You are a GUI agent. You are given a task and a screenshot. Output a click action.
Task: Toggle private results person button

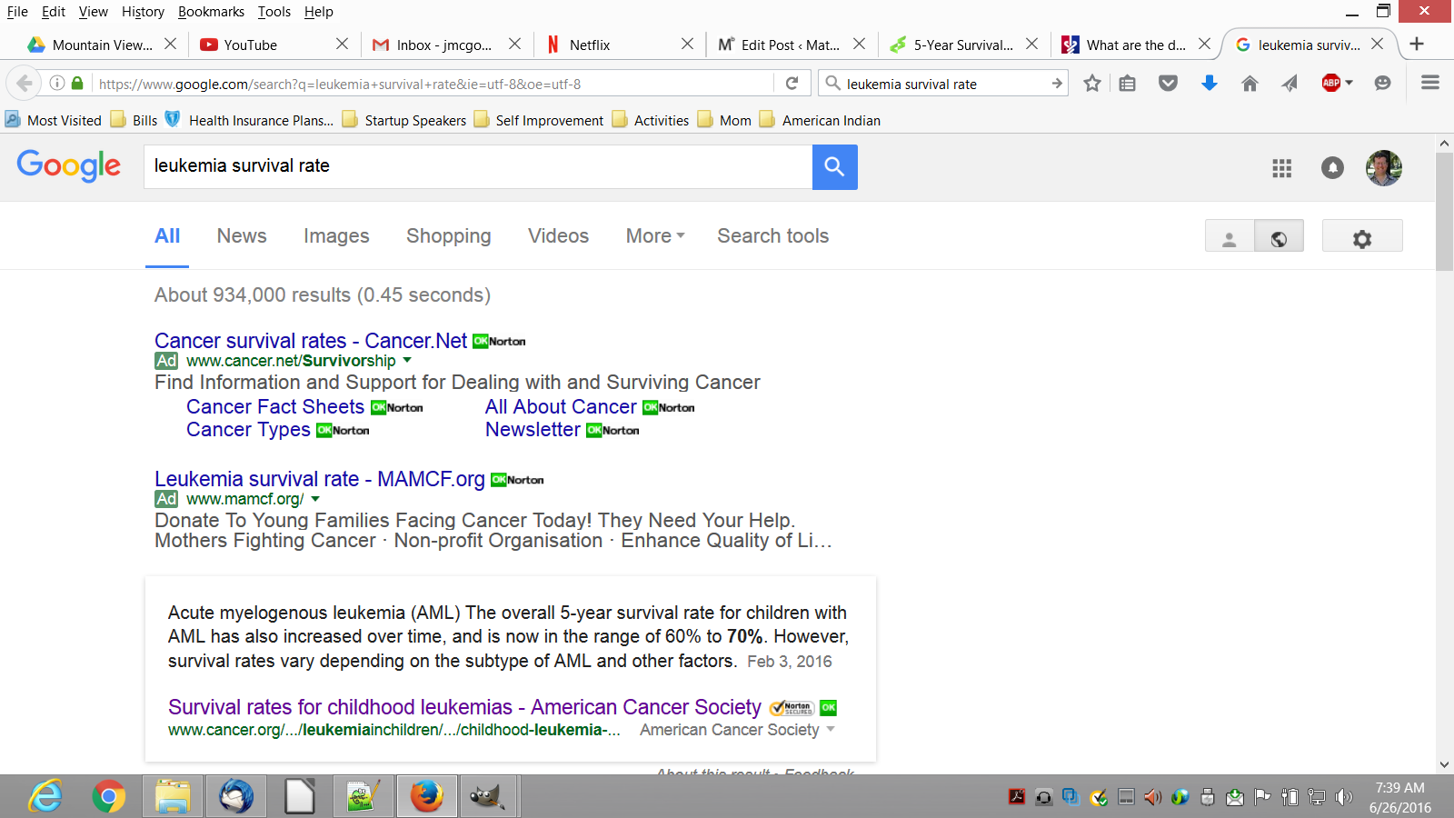[x=1230, y=236]
